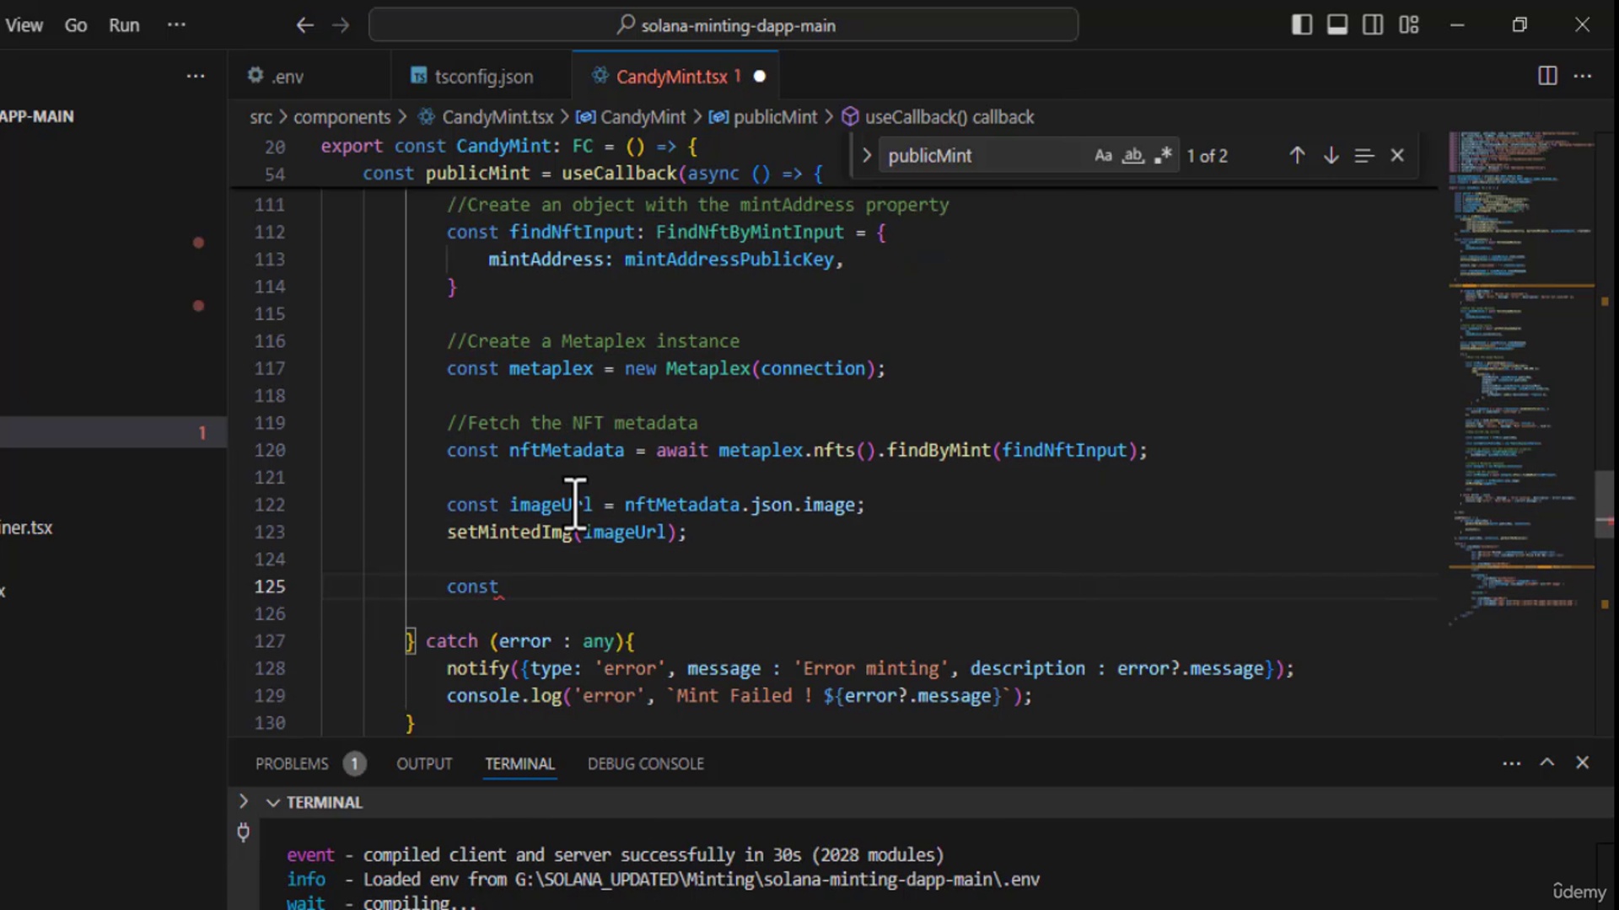The image size is (1619, 910).
Task: Show more menu bar items ellipsis
Action: [x=176, y=25]
